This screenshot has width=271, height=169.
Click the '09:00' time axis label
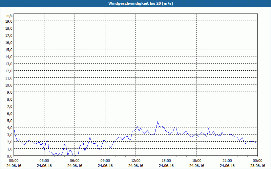[x=105, y=161]
